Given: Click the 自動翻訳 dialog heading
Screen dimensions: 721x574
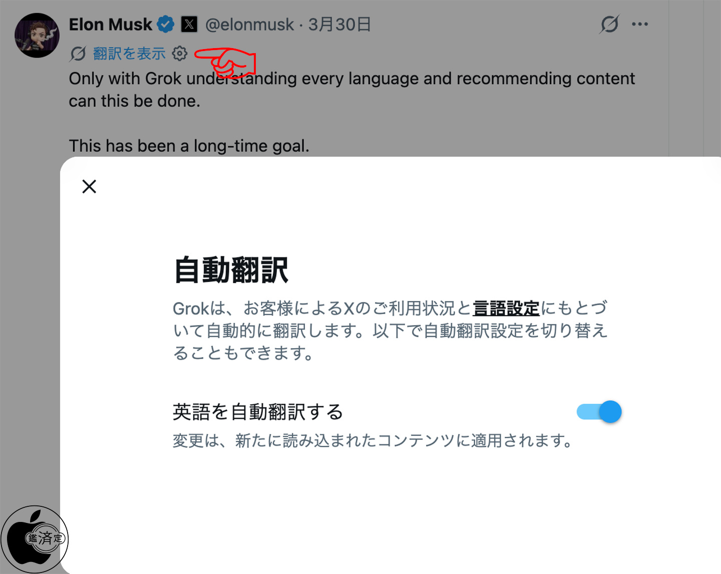Looking at the screenshot, I should click(231, 270).
